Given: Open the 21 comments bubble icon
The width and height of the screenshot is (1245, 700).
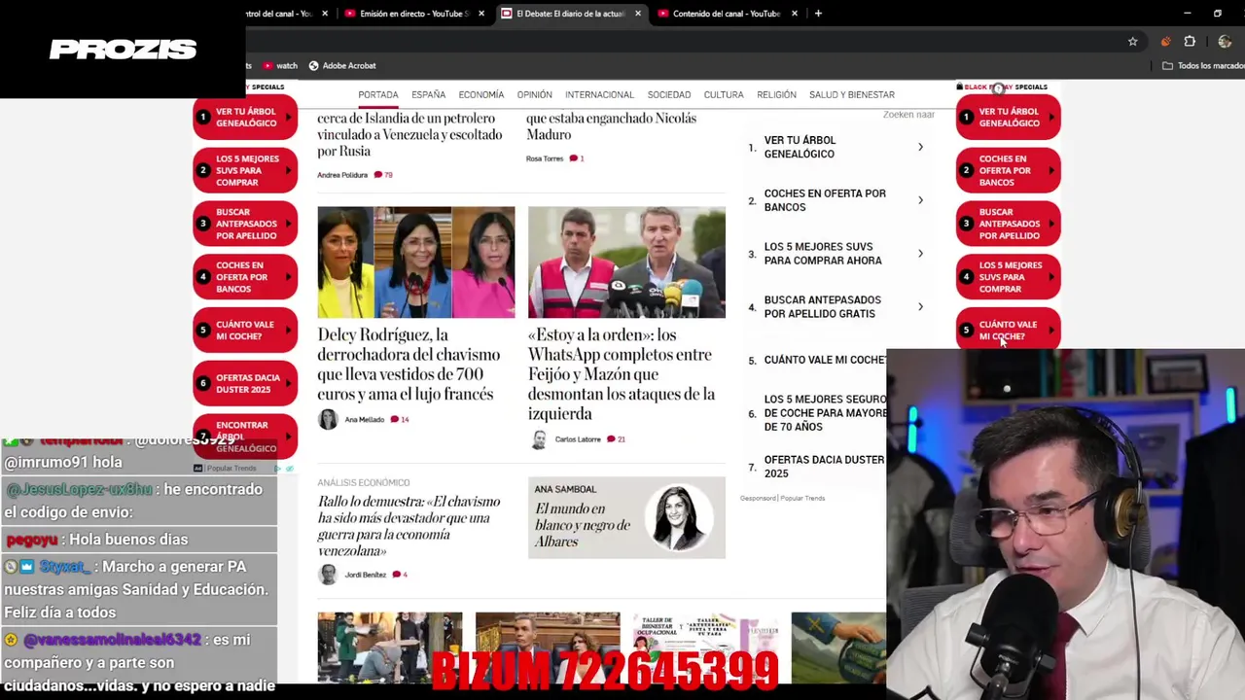Looking at the screenshot, I should click(611, 439).
